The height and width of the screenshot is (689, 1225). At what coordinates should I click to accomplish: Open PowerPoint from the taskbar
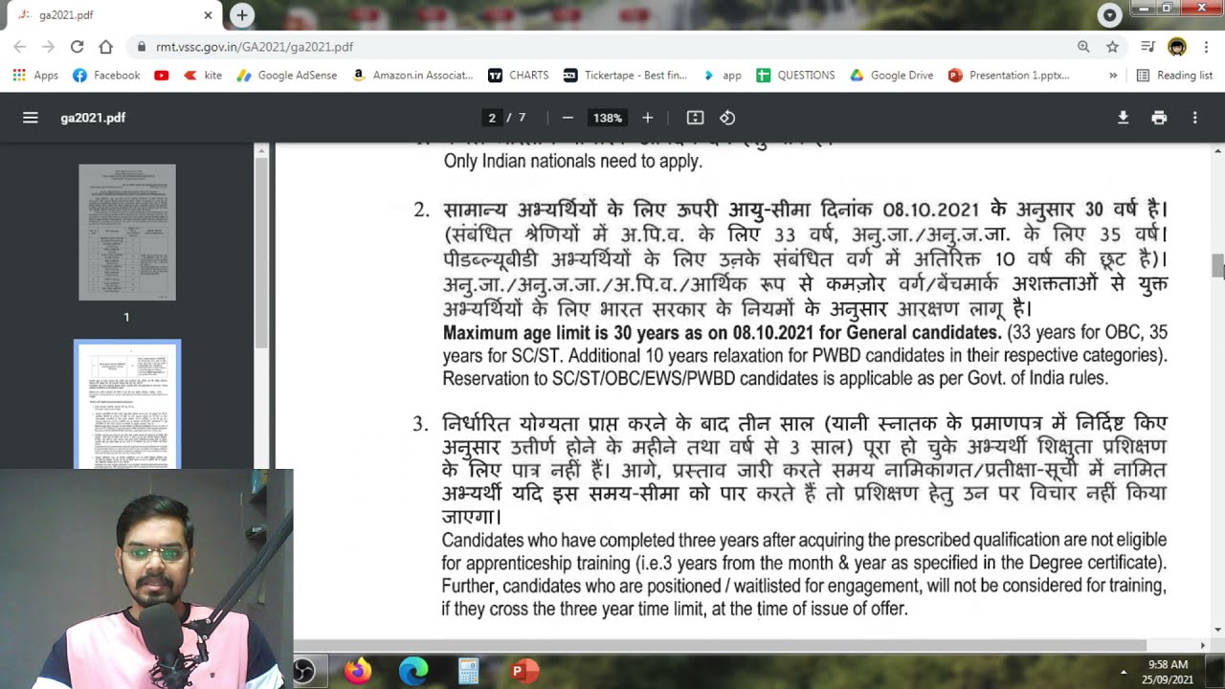point(523,671)
